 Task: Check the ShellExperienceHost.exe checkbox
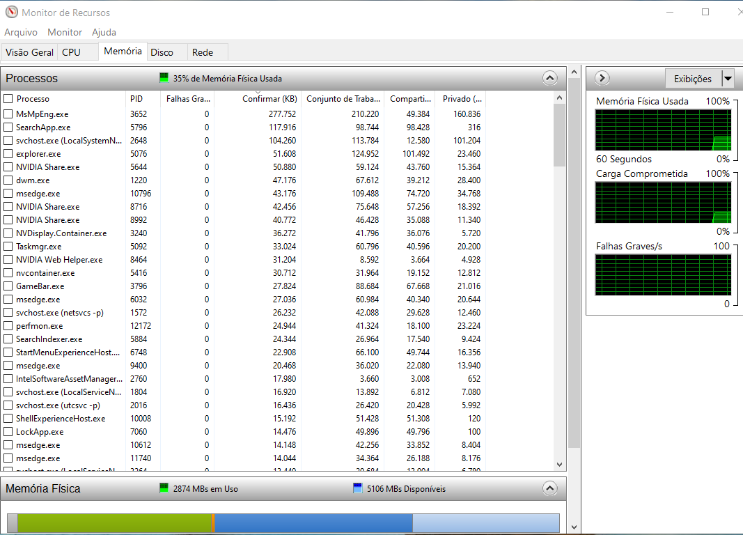pos(8,419)
